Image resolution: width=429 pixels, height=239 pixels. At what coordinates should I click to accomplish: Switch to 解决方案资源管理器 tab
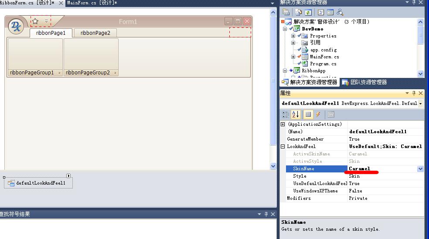(310, 82)
